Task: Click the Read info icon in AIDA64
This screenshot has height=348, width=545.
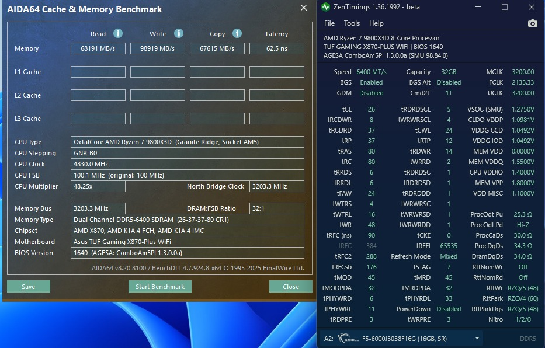Action: click(x=118, y=33)
